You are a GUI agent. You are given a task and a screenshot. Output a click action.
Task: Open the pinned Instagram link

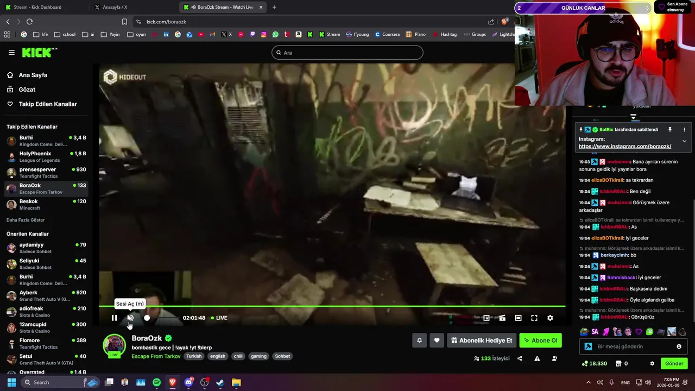[x=625, y=146]
